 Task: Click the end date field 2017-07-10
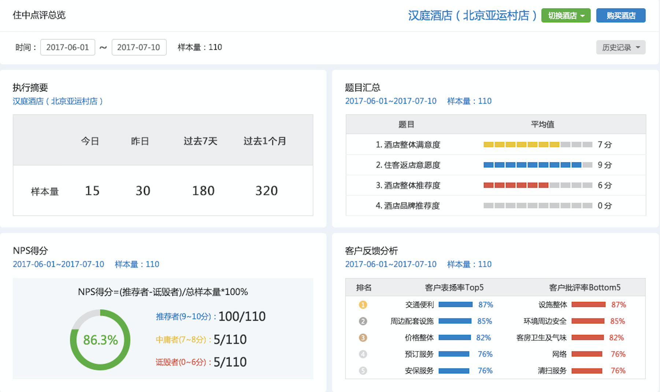139,47
